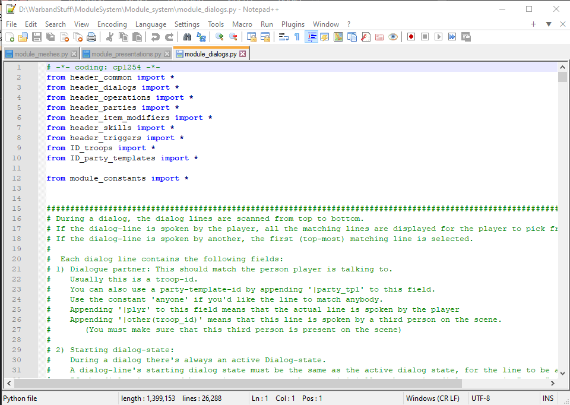Open the Folder as Workspace icon

pos(379,37)
